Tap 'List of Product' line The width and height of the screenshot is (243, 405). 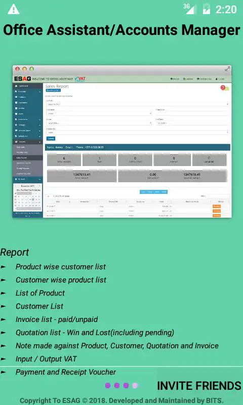40,293
